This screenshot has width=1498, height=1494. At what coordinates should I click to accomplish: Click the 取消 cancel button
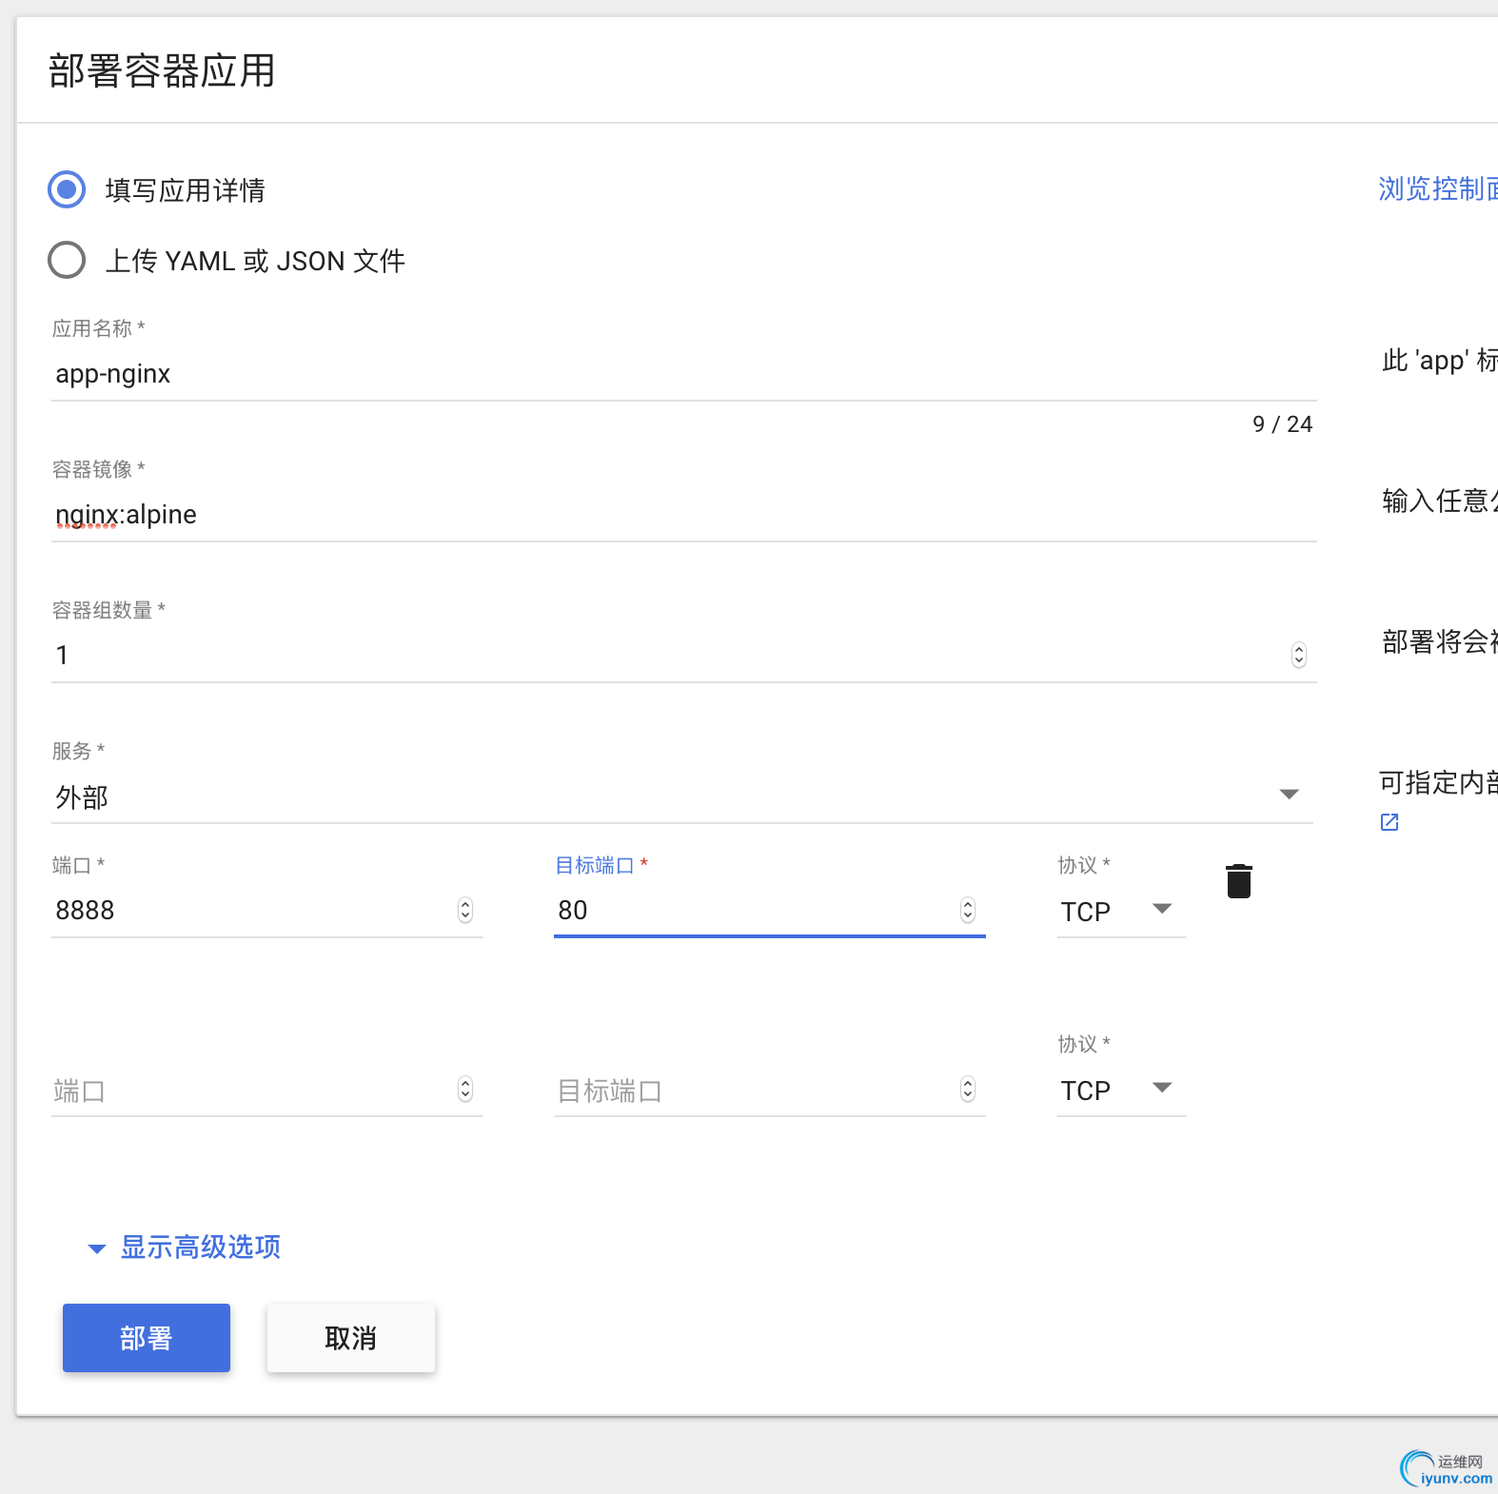click(x=351, y=1338)
